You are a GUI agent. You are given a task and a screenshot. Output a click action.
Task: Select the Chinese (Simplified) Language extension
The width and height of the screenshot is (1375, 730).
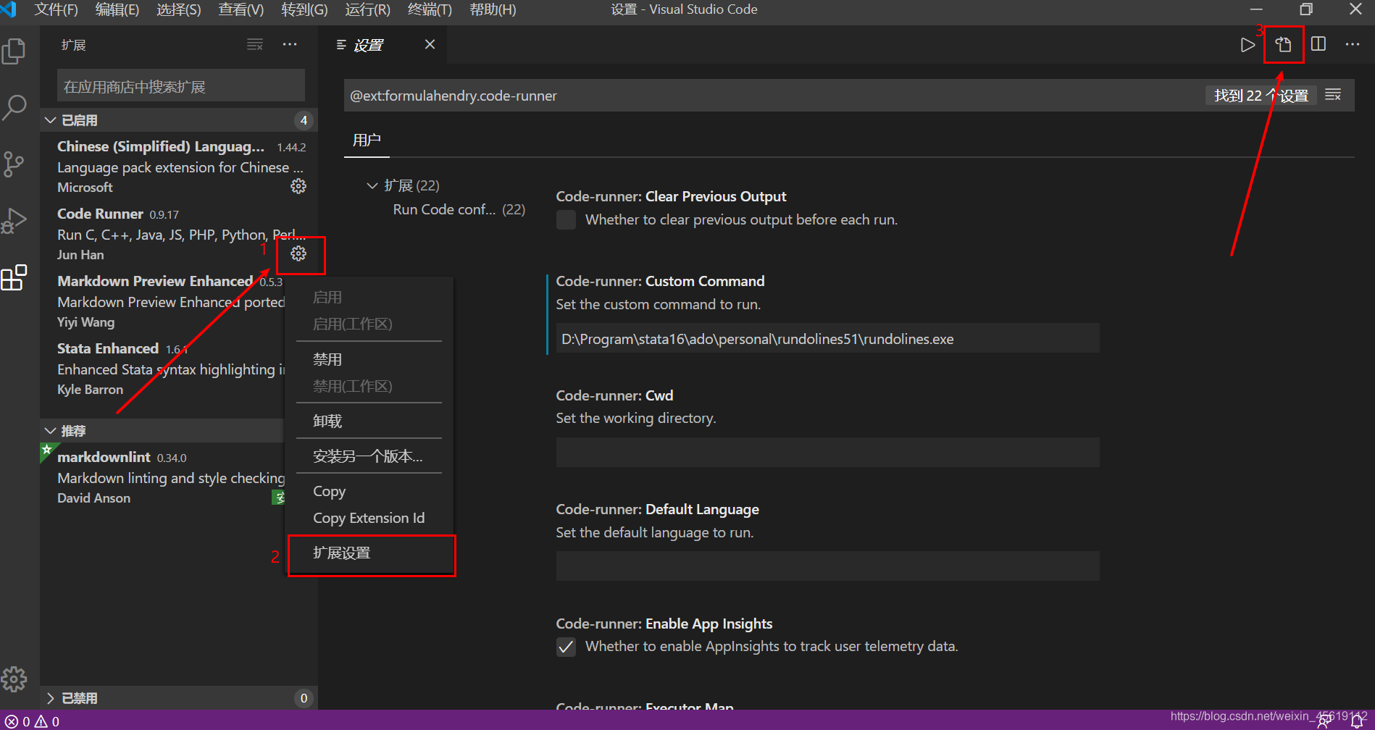[179, 167]
